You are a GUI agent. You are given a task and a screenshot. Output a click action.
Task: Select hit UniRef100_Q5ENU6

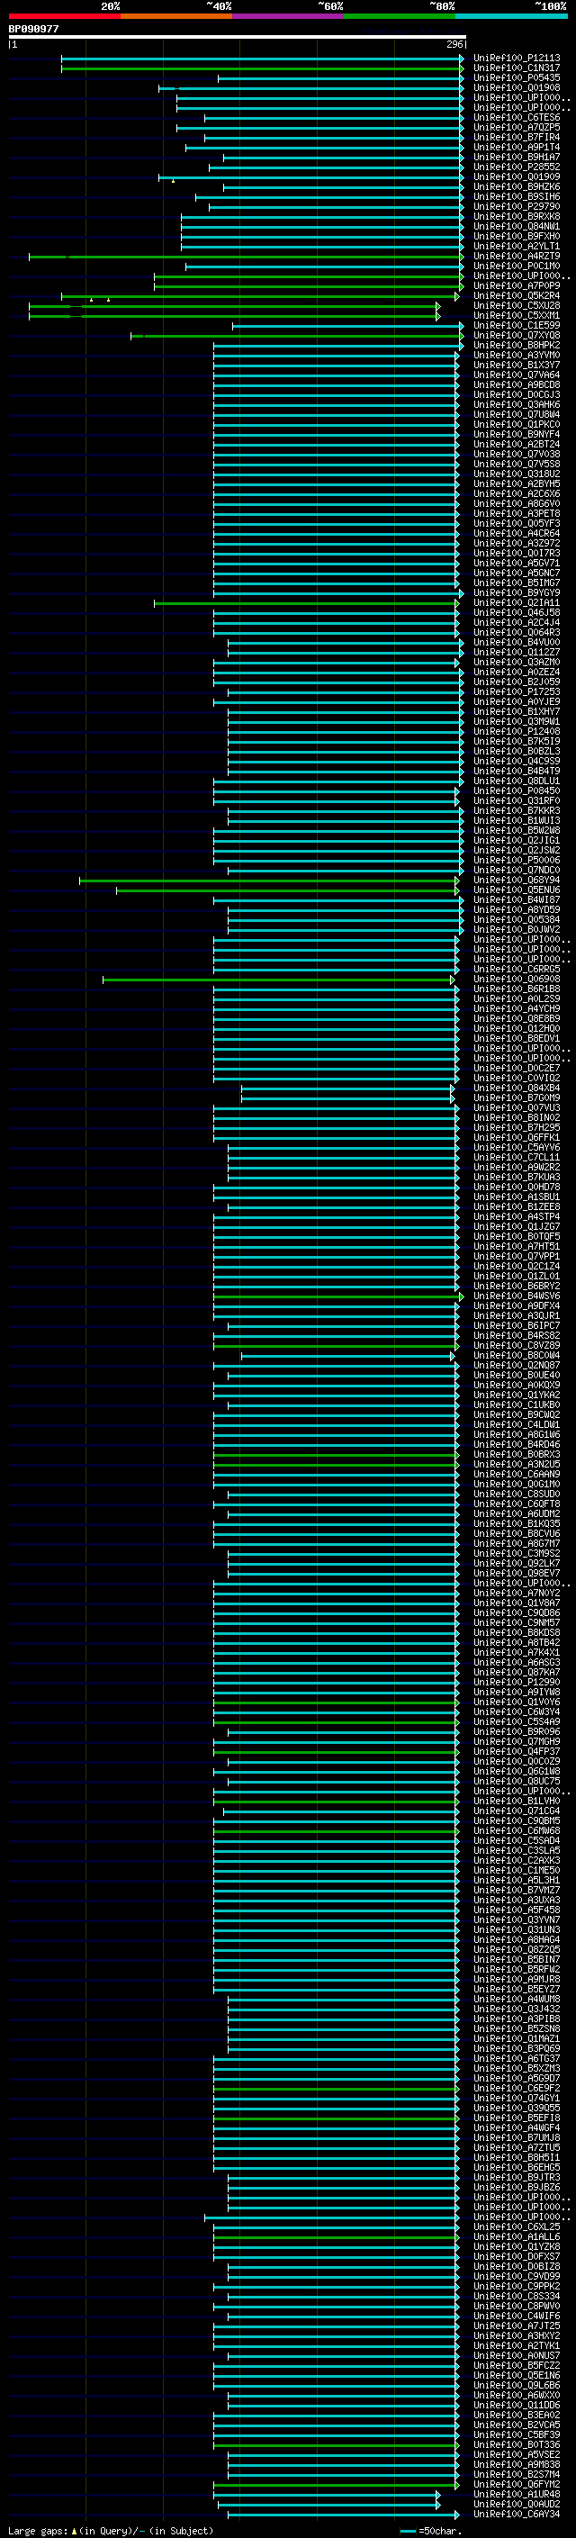(516, 890)
